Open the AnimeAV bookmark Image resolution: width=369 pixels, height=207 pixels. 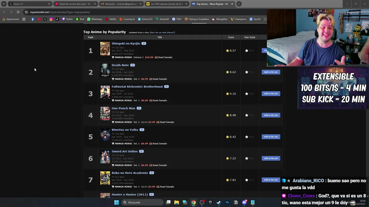[x=162, y=19]
